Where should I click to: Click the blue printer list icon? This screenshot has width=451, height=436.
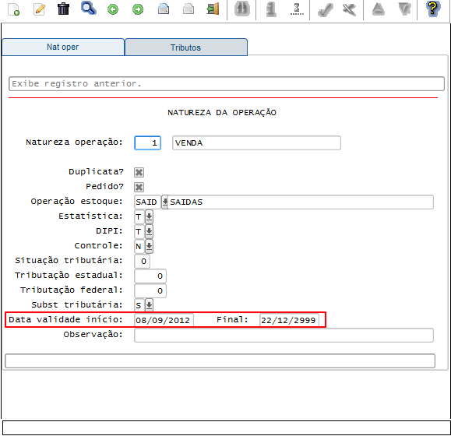click(x=164, y=9)
